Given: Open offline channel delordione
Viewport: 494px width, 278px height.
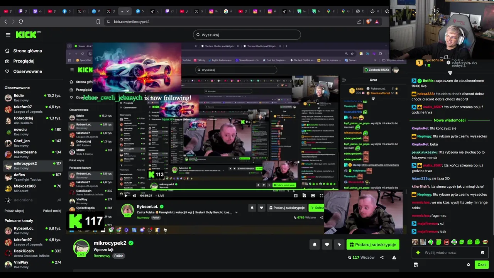Looking at the screenshot, I should [x=33, y=200].
